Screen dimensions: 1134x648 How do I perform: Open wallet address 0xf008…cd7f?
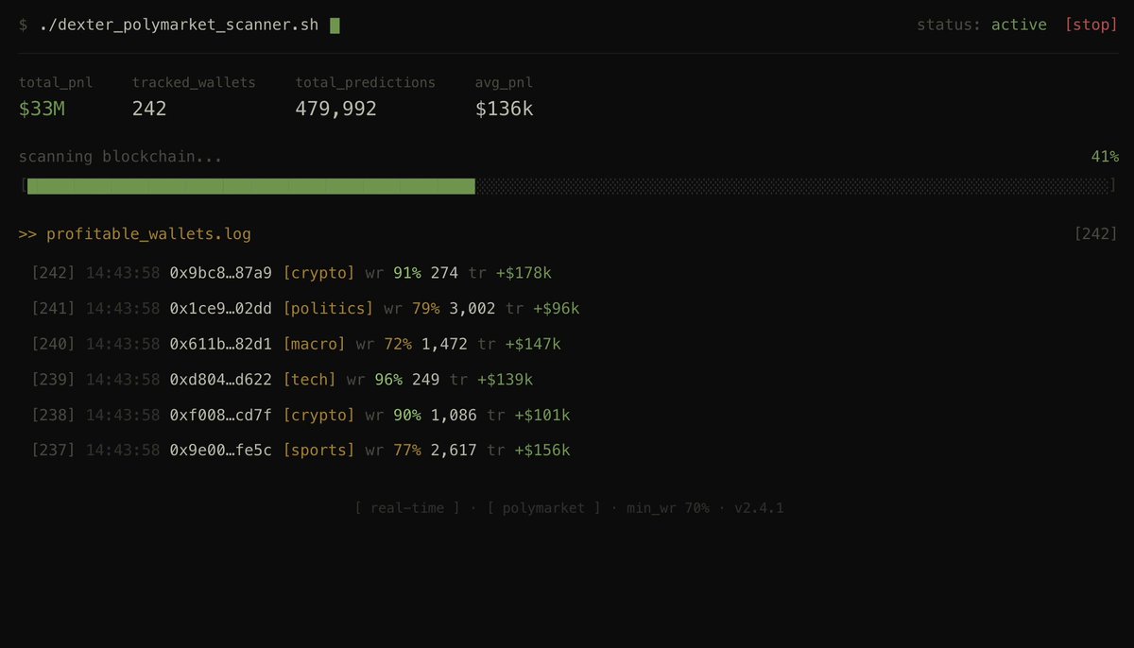point(220,416)
